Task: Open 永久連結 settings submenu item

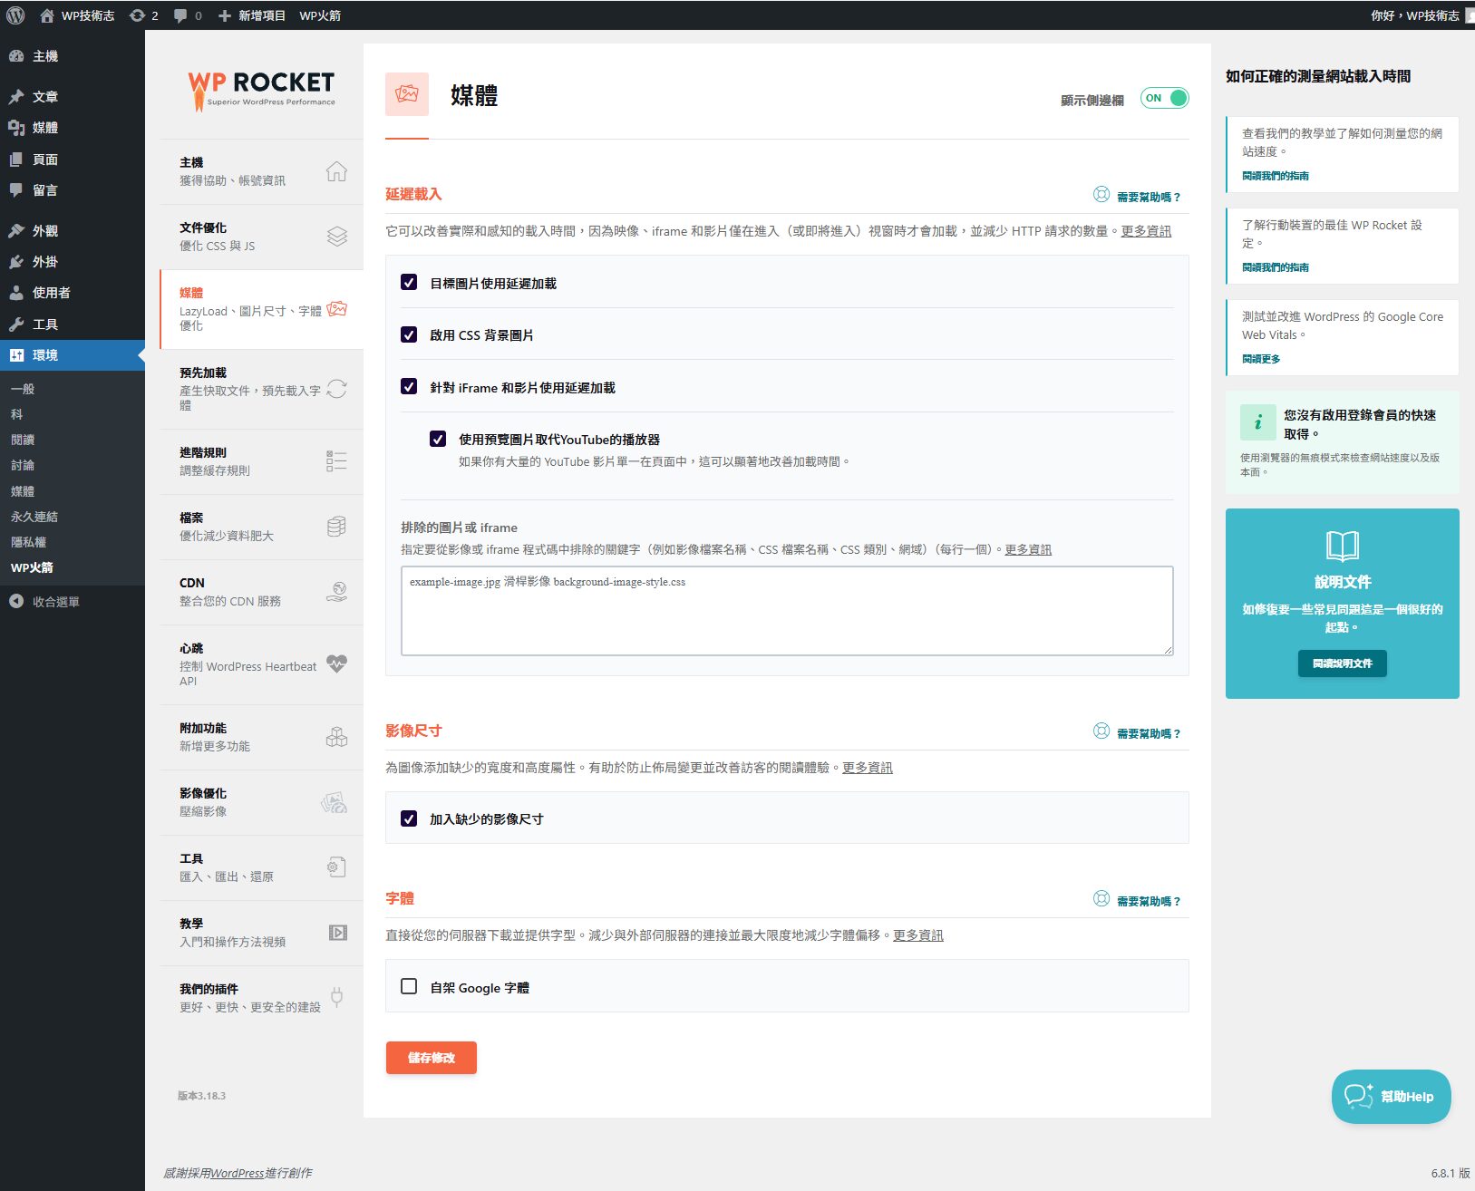Action: click(34, 517)
